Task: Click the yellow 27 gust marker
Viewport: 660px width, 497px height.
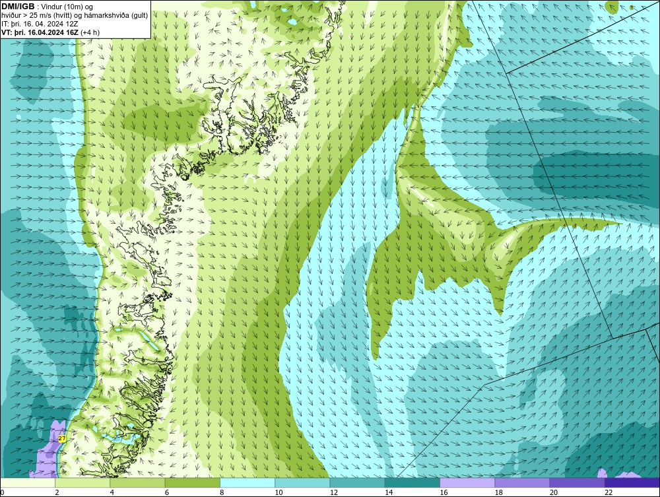Action: (x=62, y=438)
